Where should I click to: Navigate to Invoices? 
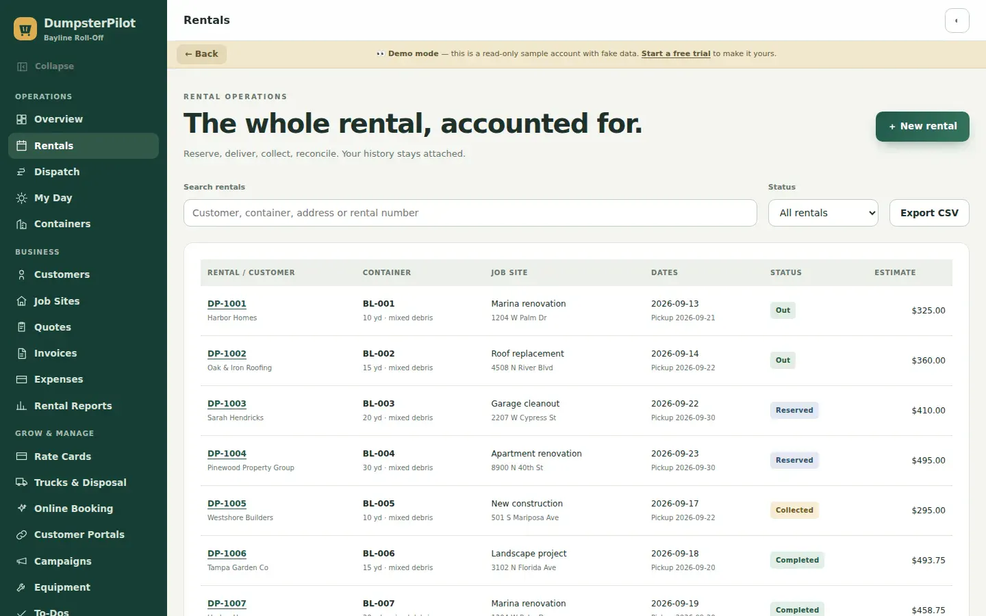(x=84, y=353)
